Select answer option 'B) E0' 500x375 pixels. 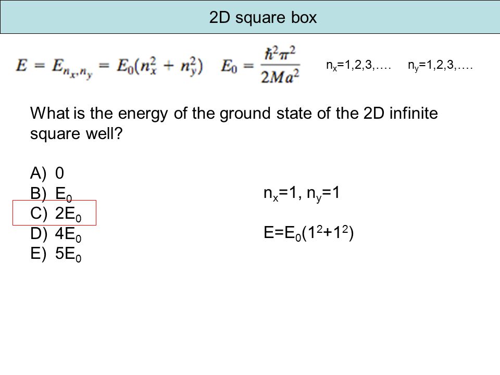pos(51,194)
